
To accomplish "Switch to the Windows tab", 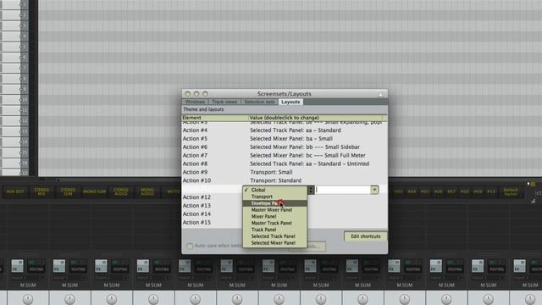I will coord(195,102).
